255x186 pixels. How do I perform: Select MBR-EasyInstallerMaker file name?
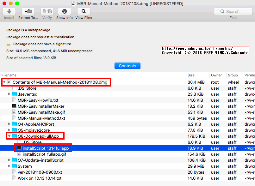41,106
